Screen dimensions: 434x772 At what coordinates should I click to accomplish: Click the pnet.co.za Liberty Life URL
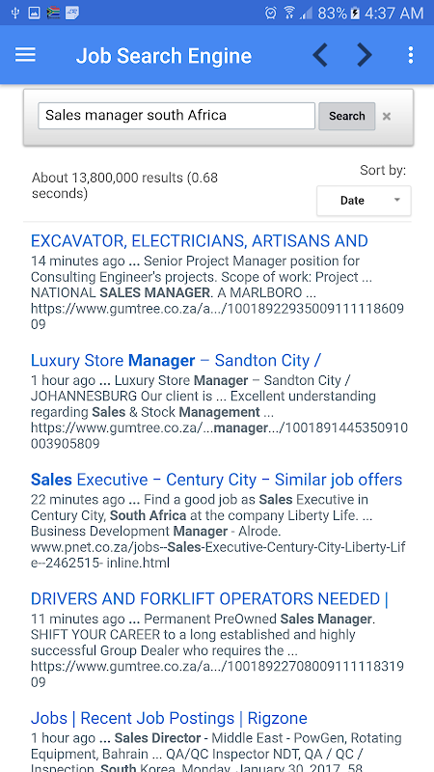(x=218, y=555)
